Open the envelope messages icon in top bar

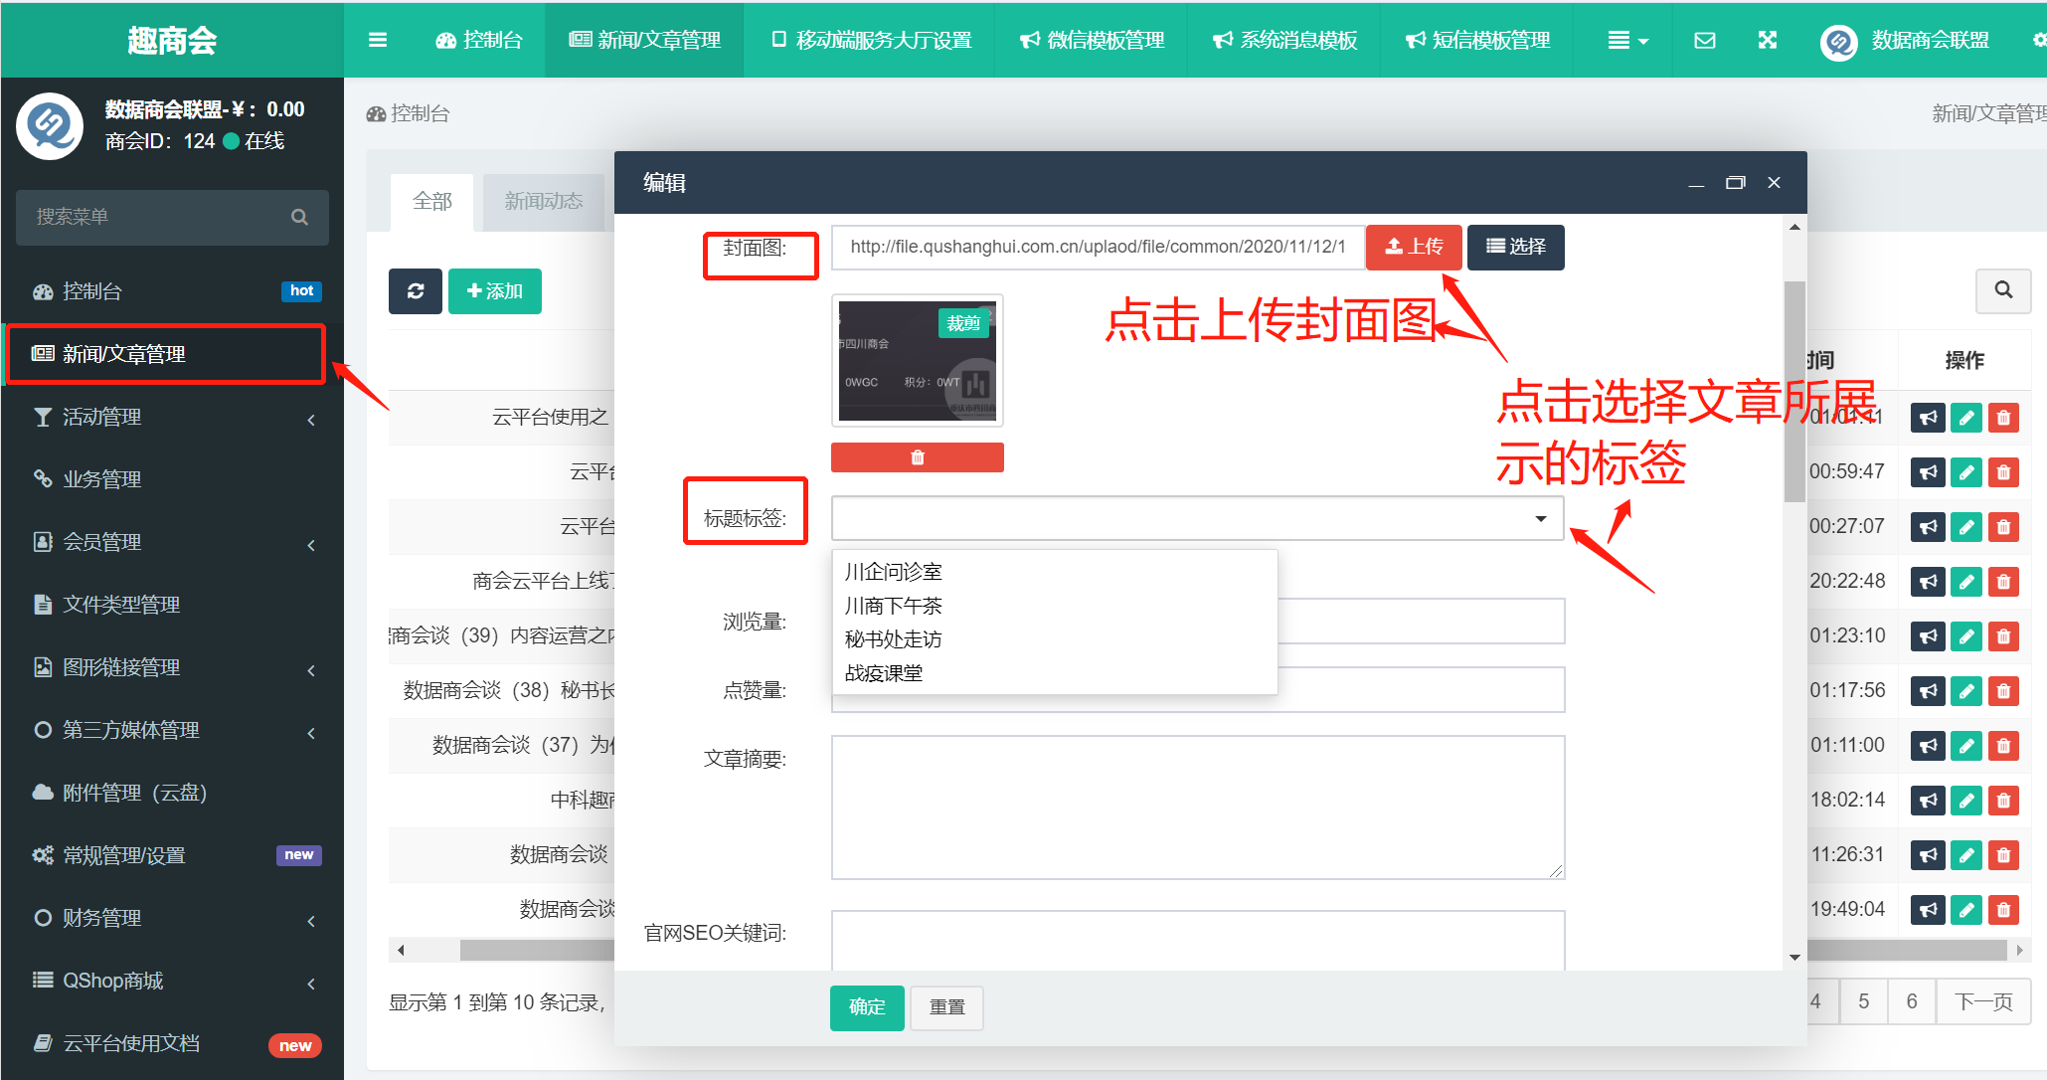1705,40
